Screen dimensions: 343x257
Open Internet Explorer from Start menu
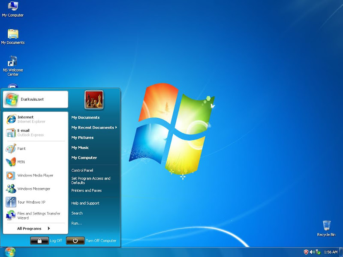click(26, 119)
